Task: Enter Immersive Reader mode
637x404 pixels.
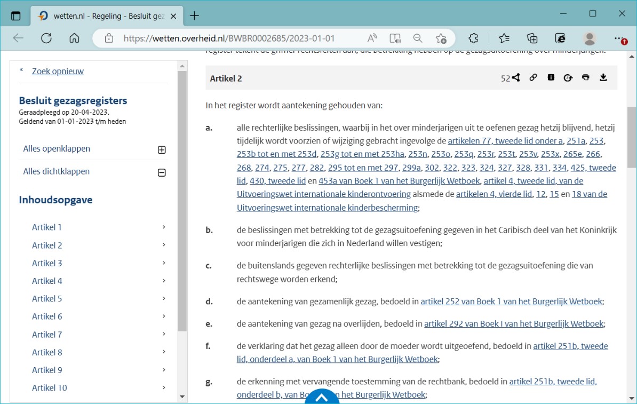Action: point(395,38)
